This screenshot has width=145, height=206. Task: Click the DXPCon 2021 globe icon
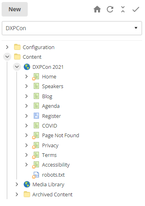[x=27, y=67]
